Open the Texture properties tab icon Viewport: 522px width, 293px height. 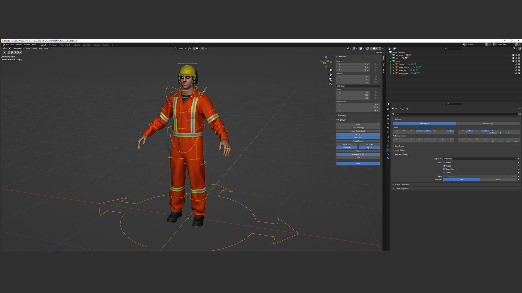pos(388,164)
